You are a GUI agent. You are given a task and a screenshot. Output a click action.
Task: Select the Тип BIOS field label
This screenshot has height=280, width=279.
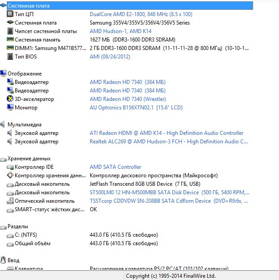(26, 57)
